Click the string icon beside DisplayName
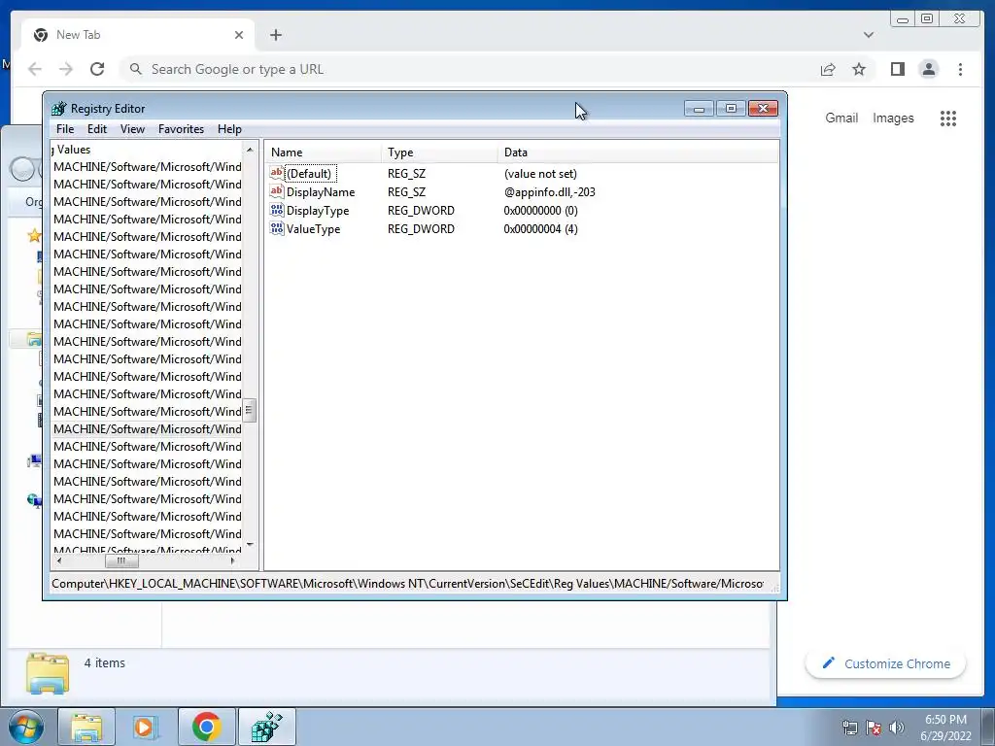995x746 pixels. tap(276, 191)
